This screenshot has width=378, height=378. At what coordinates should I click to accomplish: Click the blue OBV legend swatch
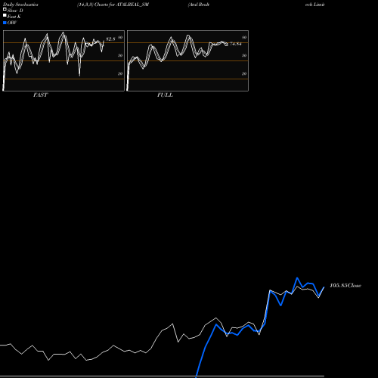pos(5,23)
